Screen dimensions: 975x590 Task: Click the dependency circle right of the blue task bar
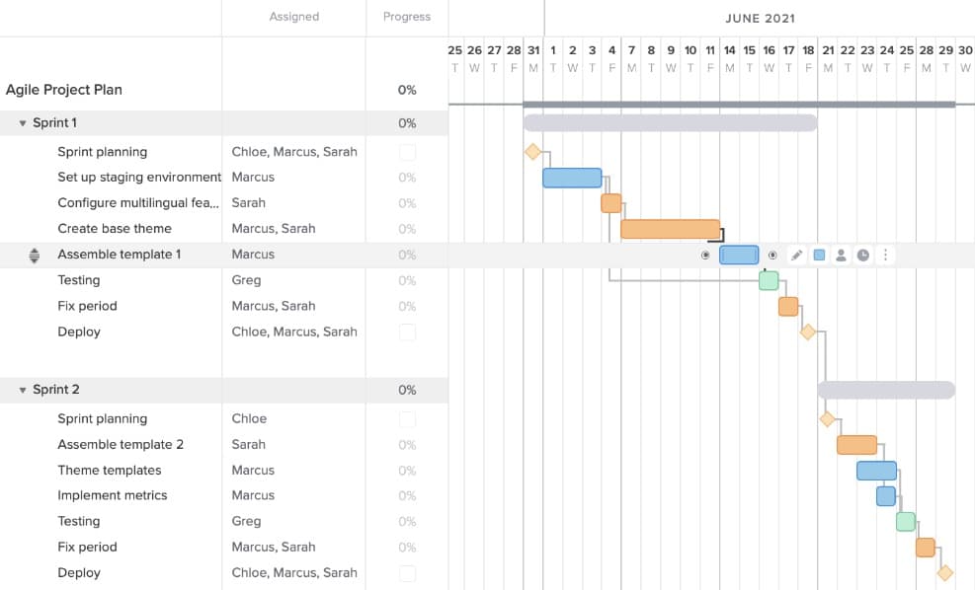772,255
